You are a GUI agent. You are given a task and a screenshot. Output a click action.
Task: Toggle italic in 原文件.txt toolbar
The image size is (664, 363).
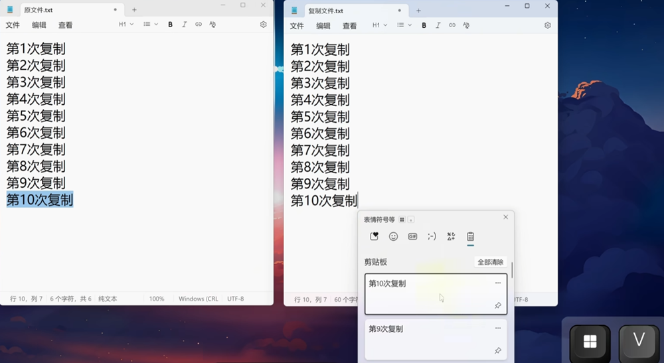click(184, 25)
